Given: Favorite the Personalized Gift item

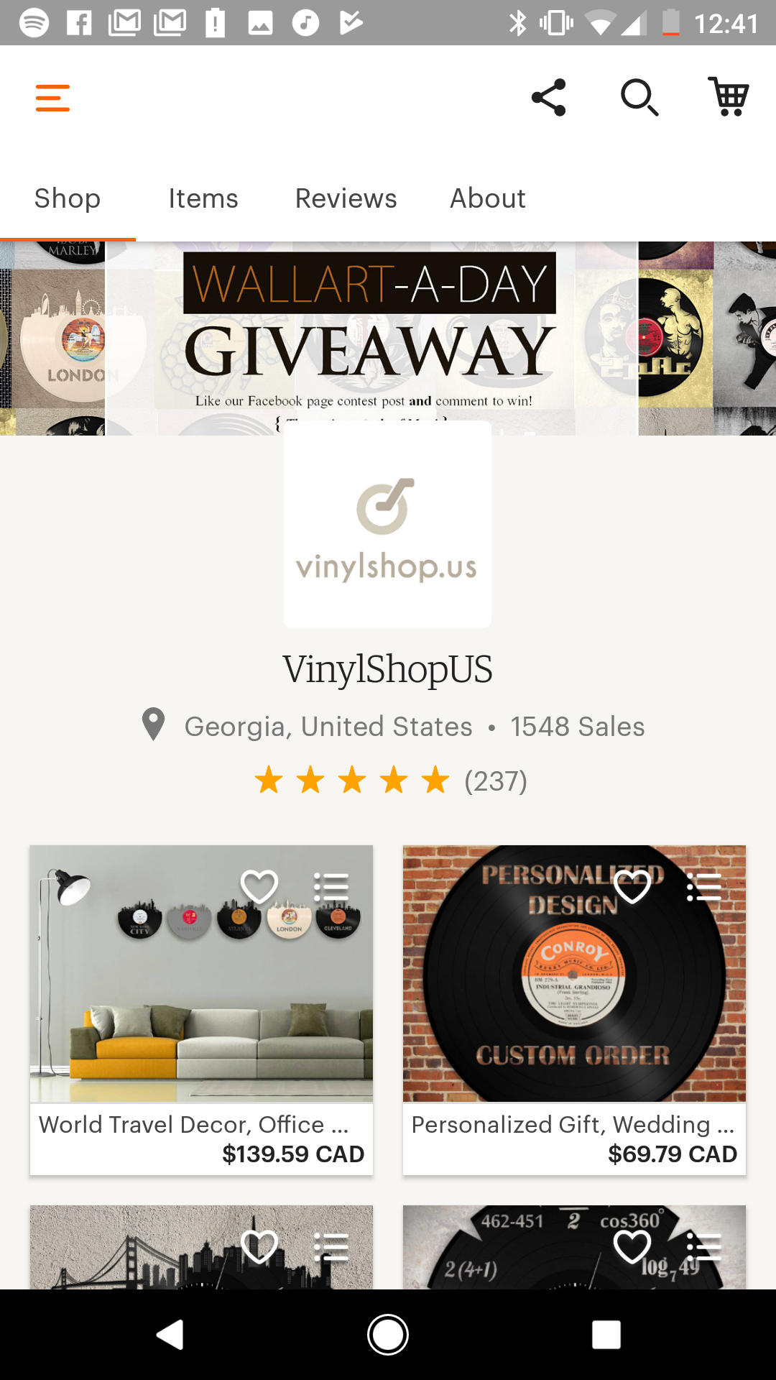Looking at the screenshot, I should click(x=632, y=887).
